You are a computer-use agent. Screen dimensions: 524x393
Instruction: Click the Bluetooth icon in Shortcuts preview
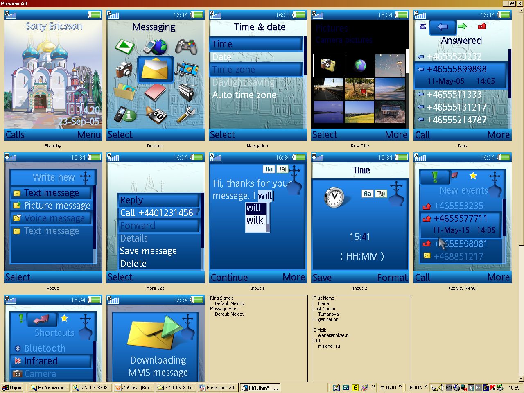(x=18, y=348)
